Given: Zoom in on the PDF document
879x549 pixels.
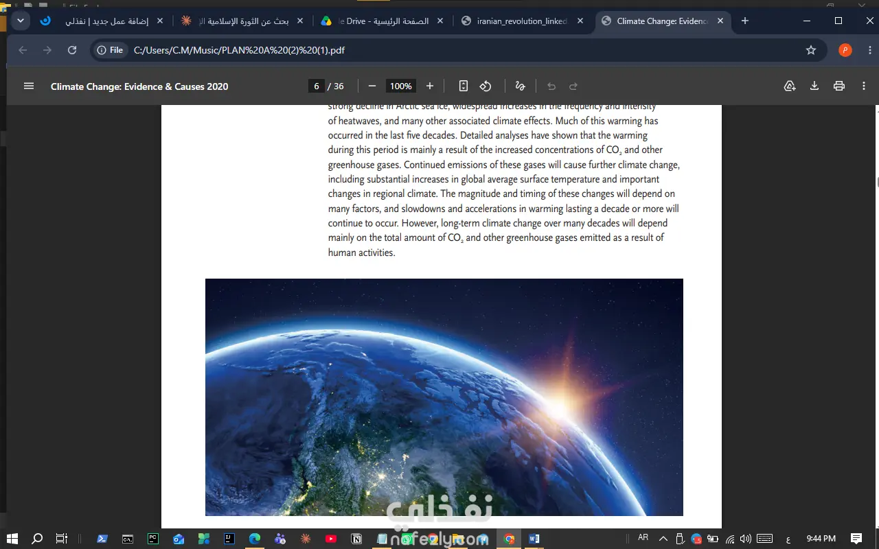Looking at the screenshot, I should point(430,86).
